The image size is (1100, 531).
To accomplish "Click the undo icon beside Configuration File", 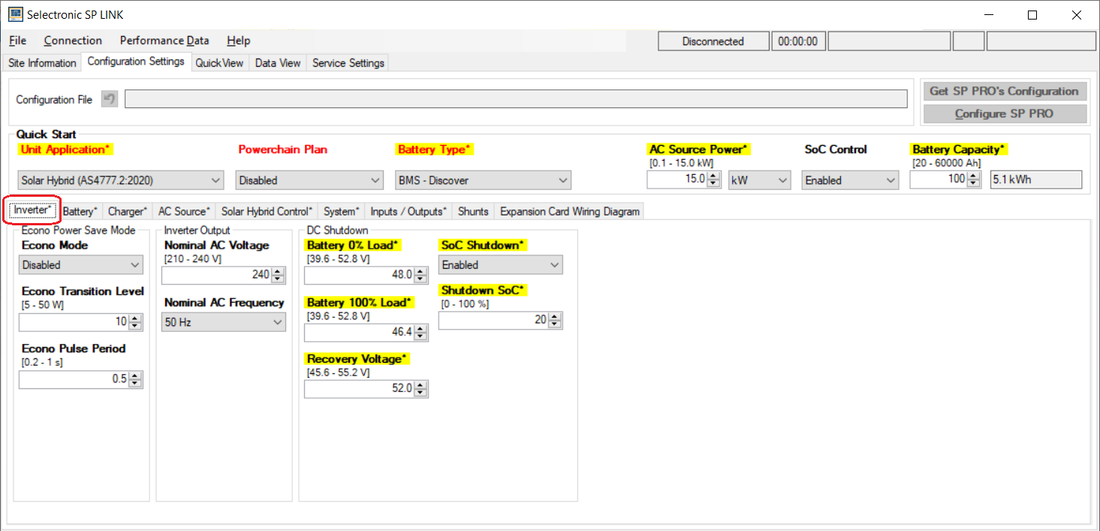I will 110,99.
